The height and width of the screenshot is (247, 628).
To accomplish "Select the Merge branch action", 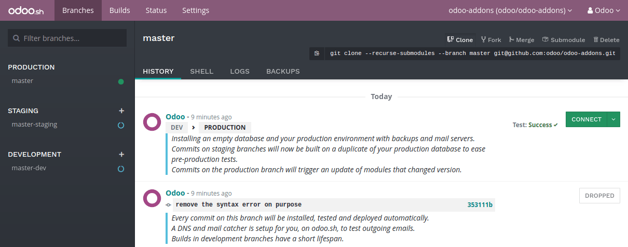I will pyautogui.click(x=522, y=40).
